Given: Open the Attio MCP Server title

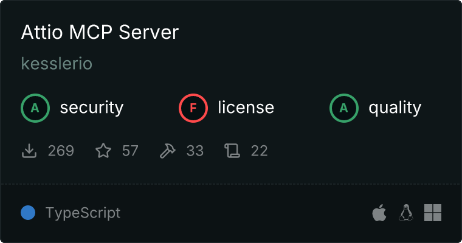Looking at the screenshot, I should tap(100, 32).
